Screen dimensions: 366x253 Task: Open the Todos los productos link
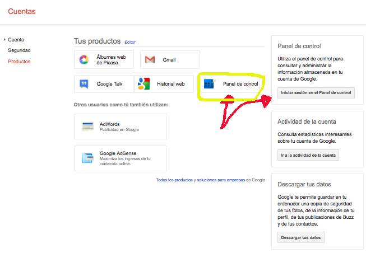coord(174,180)
